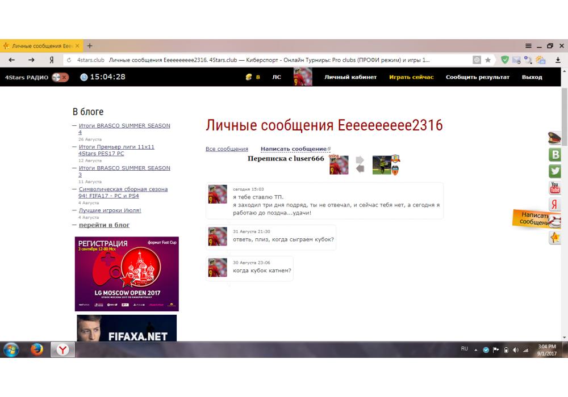Click the перейти в блог link
The width and height of the screenshot is (568, 397).
pyautogui.click(x=104, y=225)
